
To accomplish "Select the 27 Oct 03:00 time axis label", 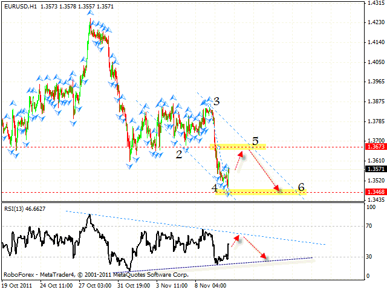I will tap(98, 284).
